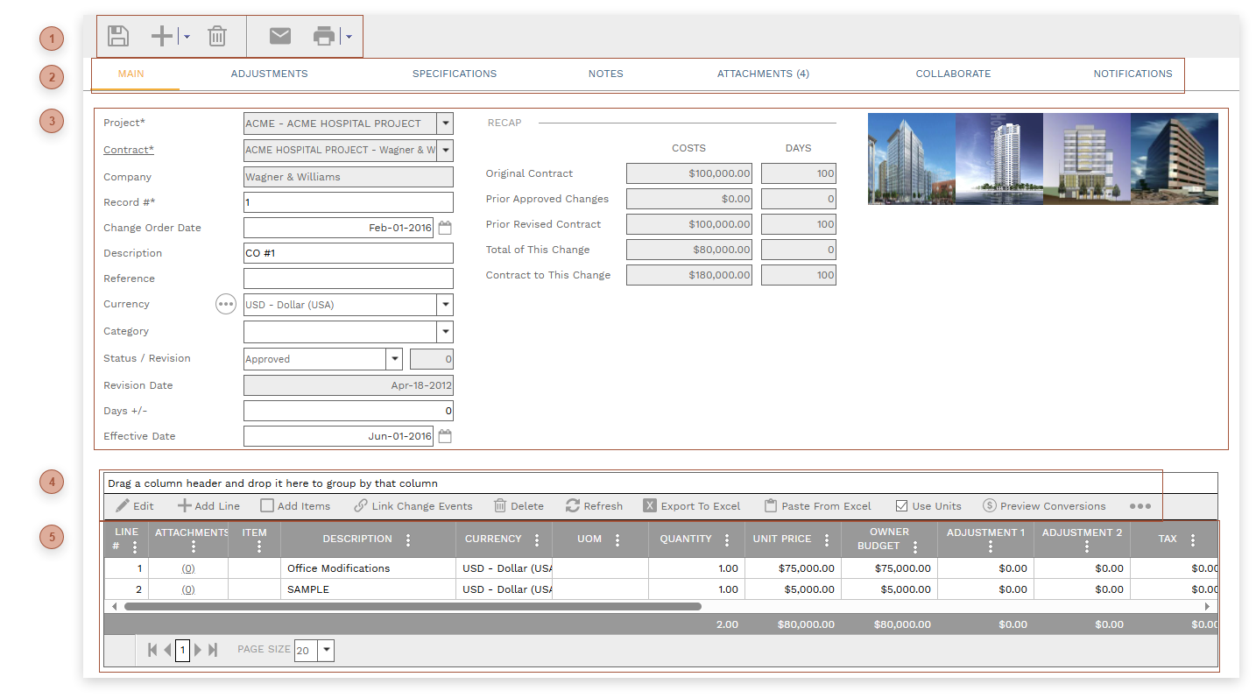
Task: Open the Effective Date calendar picker
Action: (x=445, y=436)
